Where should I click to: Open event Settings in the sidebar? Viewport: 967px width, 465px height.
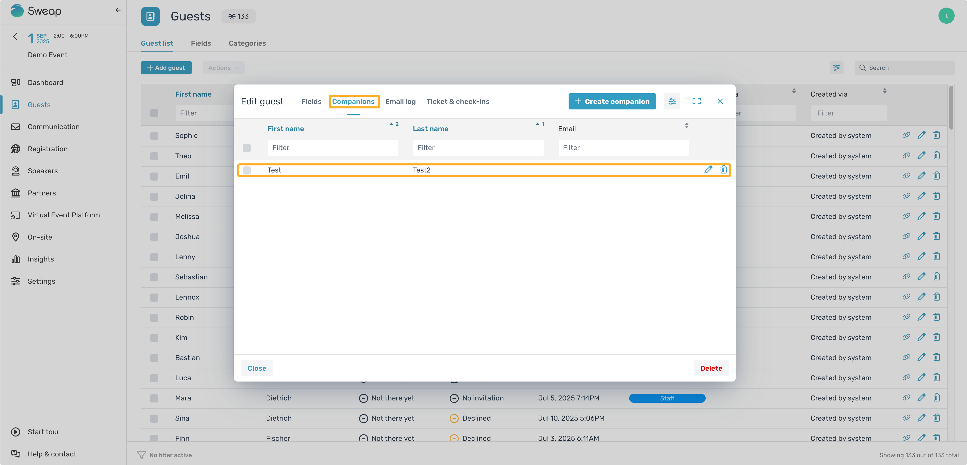tap(41, 281)
